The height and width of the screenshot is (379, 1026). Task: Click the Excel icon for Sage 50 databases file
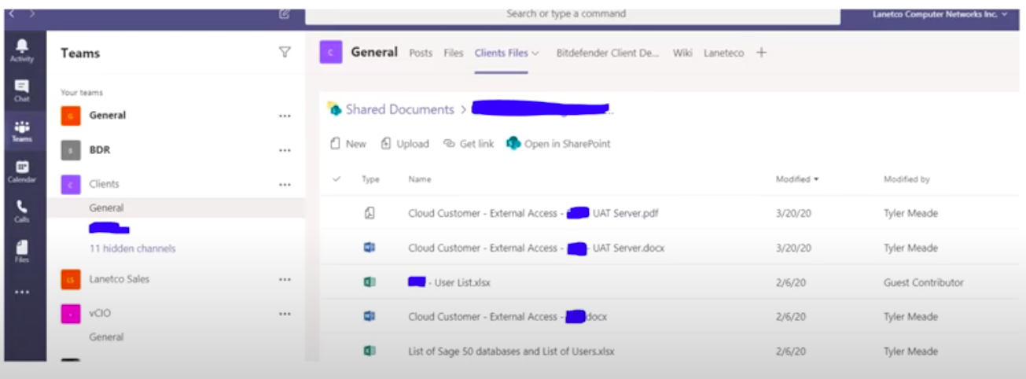click(x=369, y=351)
